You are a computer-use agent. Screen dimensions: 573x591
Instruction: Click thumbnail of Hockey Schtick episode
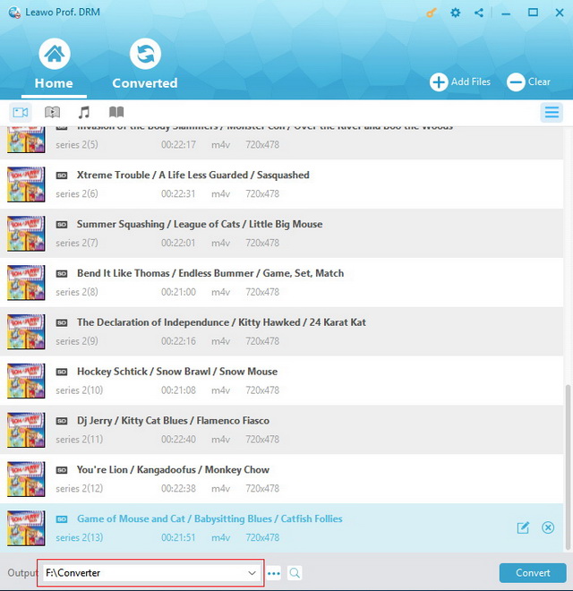click(26, 381)
